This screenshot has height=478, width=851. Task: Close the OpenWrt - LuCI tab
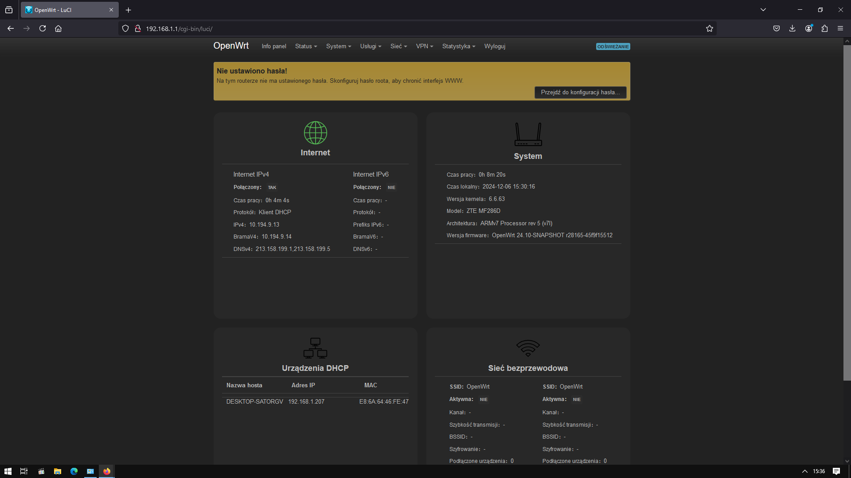[x=111, y=10]
